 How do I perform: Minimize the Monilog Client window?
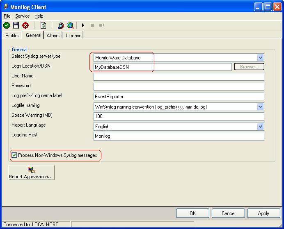pyautogui.click(x=258, y=7)
